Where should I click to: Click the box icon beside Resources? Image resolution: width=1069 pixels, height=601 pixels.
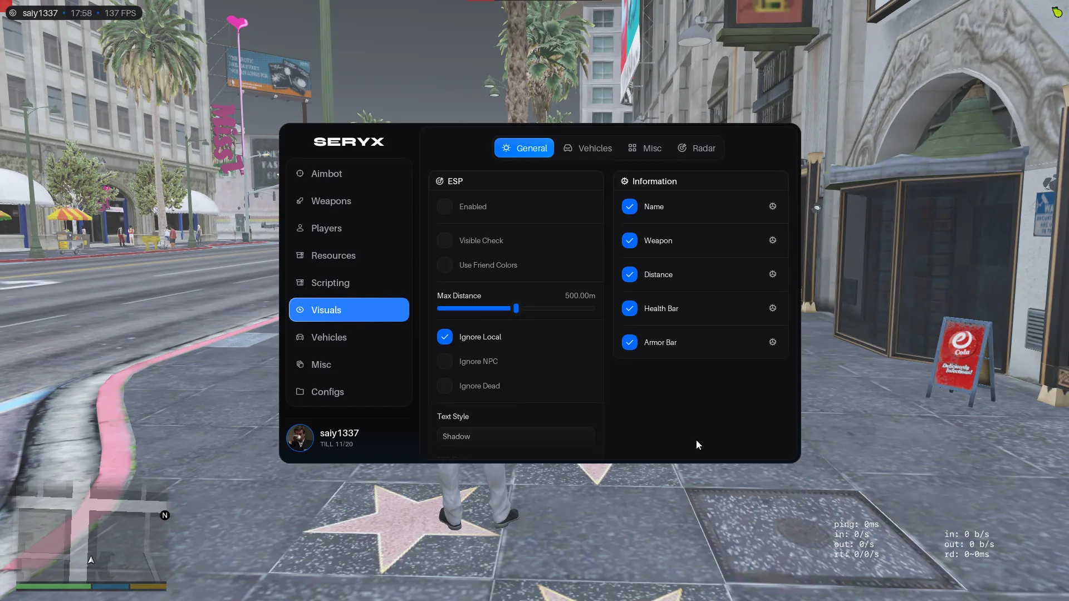point(300,255)
